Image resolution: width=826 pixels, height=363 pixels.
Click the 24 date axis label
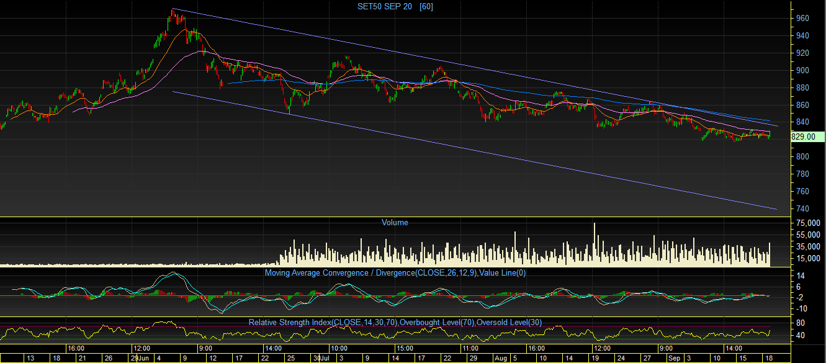622,358
